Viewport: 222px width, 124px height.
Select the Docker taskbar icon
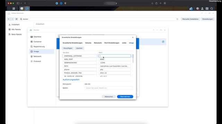pyautogui.click(x=27, y=9)
